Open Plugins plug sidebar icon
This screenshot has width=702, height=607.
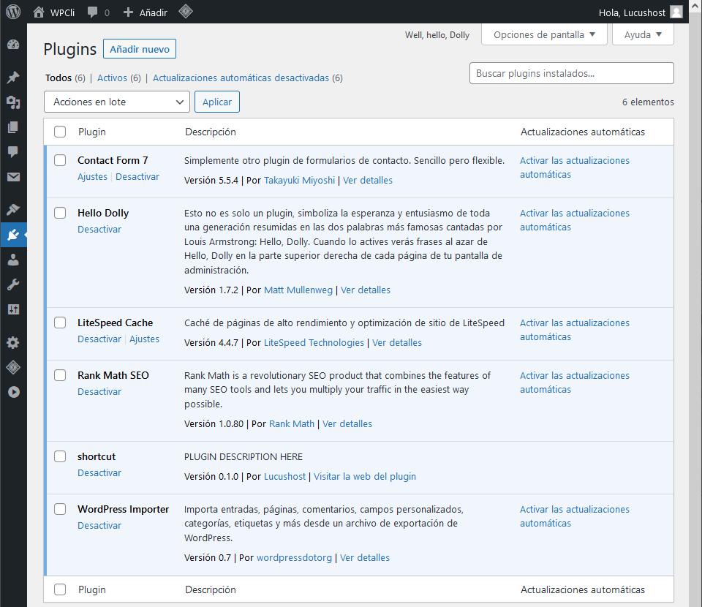[13, 235]
